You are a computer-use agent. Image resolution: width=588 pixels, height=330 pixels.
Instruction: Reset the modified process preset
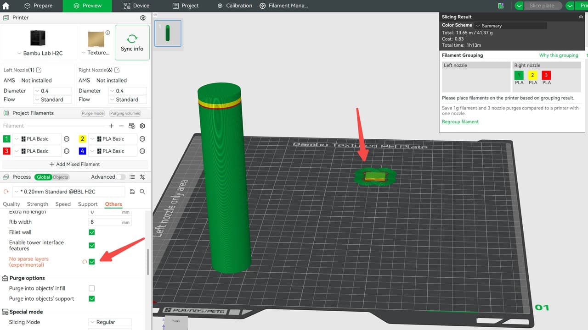pyautogui.click(x=6, y=192)
